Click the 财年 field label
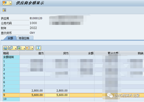 point(4,28)
